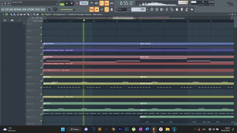This screenshot has width=237, height=133.
Task: Click the time display 0:55:25
Action: click(126, 3)
